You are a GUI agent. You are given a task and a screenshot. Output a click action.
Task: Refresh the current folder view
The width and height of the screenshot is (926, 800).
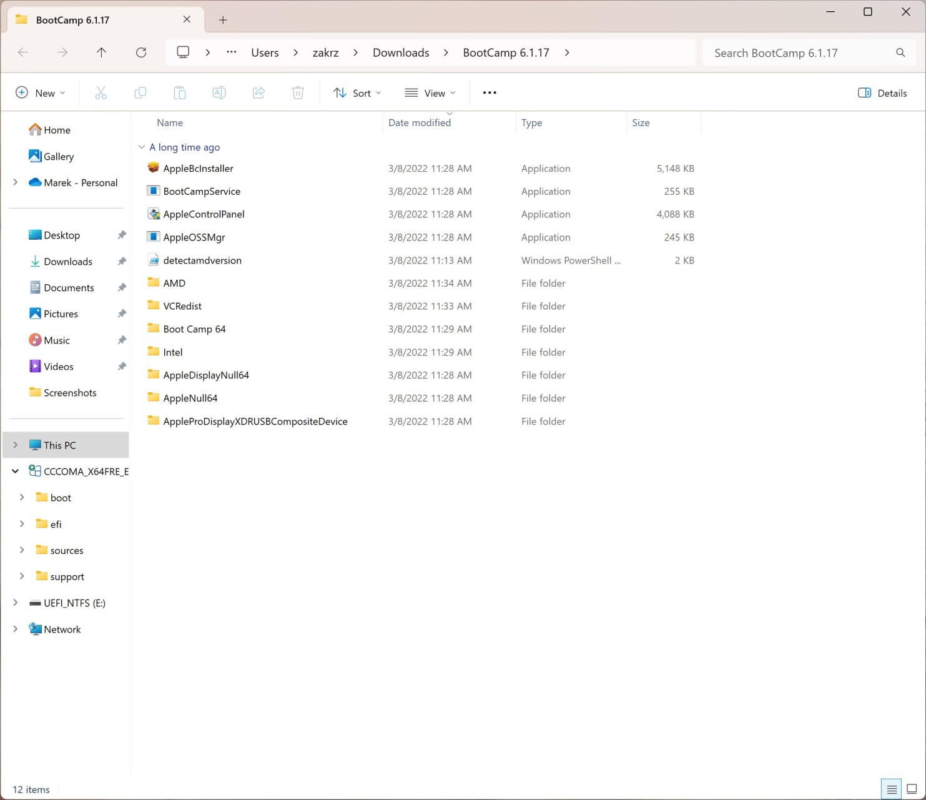coord(141,52)
